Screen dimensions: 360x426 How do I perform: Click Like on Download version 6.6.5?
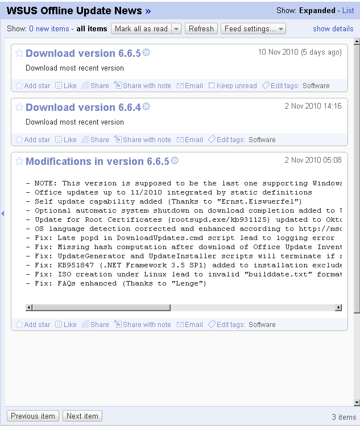tap(66, 86)
